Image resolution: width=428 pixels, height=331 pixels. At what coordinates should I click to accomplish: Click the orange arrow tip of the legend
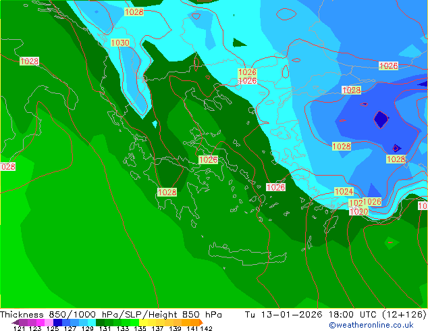tap(201, 322)
